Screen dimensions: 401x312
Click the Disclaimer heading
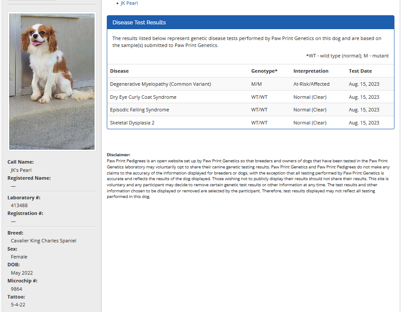click(x=119, y=154)
